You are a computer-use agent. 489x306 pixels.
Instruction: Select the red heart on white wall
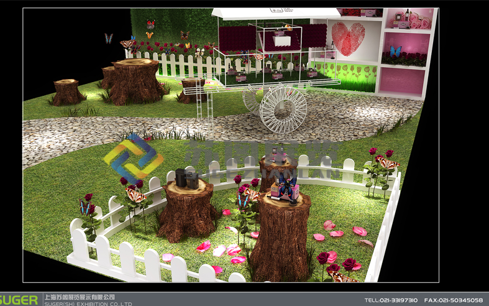[x=347, y=37]
